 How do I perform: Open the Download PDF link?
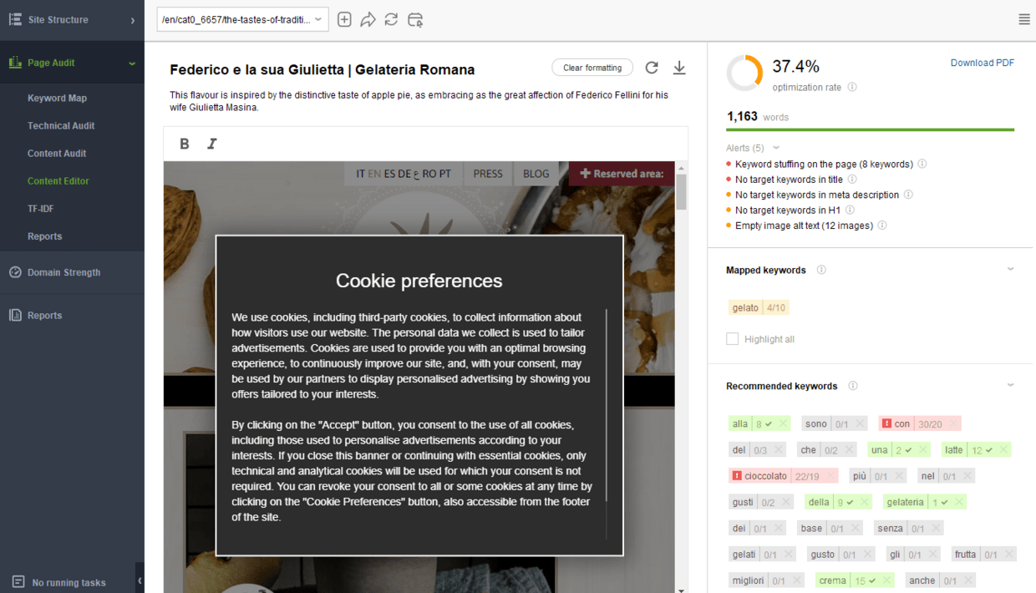pos(983,62)
